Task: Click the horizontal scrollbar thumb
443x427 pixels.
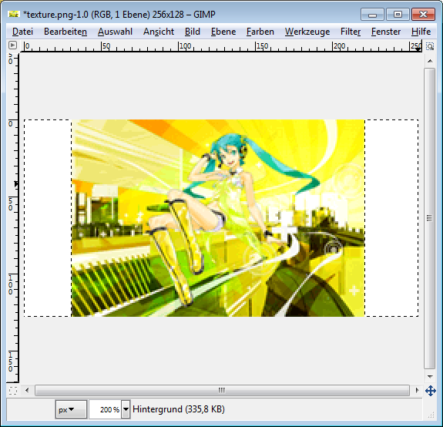Action: coord(222,390)
